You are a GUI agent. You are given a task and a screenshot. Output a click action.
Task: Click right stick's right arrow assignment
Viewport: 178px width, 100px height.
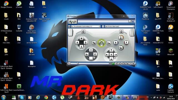click(x=115, y=54)
